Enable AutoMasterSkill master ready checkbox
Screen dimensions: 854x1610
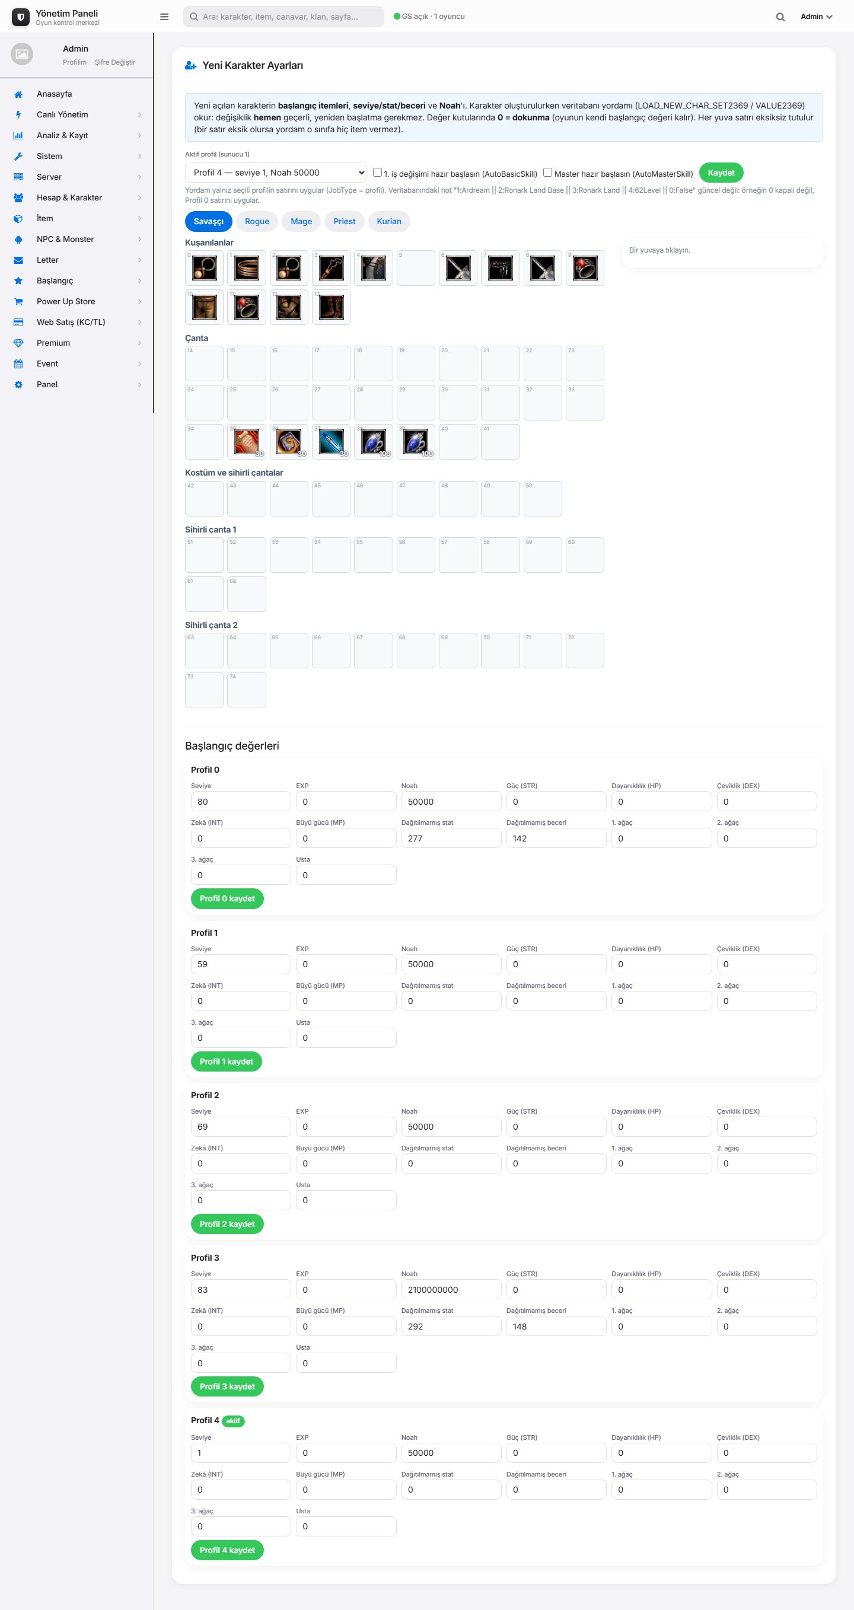coord(547,173)
